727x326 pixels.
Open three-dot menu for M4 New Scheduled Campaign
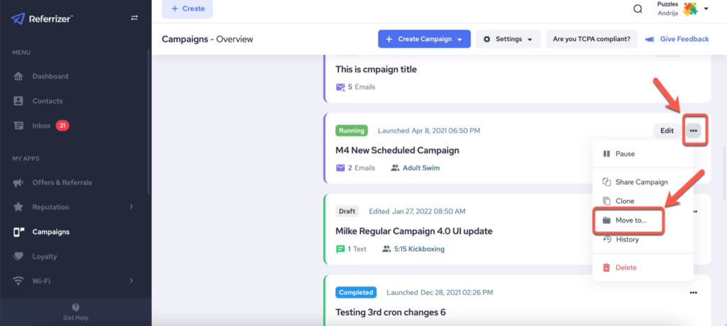click(694, 130)
